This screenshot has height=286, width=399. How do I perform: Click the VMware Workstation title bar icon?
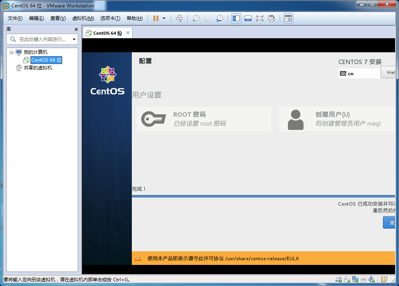pyautogui.click(x=6, y=5)
